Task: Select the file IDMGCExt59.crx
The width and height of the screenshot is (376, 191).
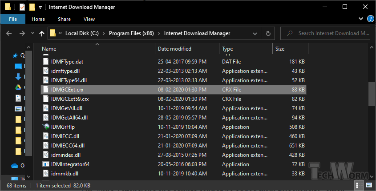Action: (x=174, y=99)
